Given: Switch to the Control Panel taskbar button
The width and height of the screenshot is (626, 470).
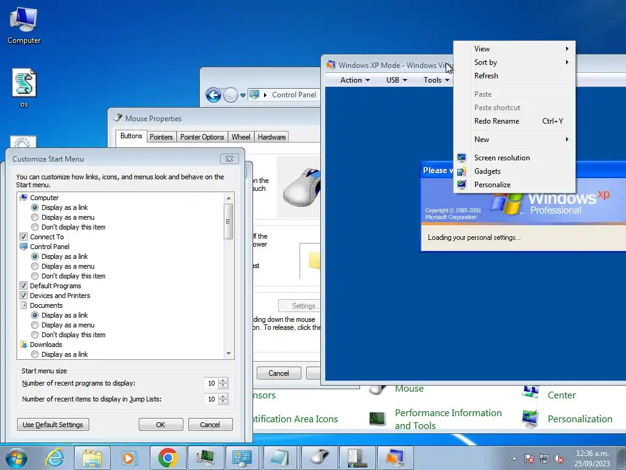Looking at the screenshot, I should [242, 458].
